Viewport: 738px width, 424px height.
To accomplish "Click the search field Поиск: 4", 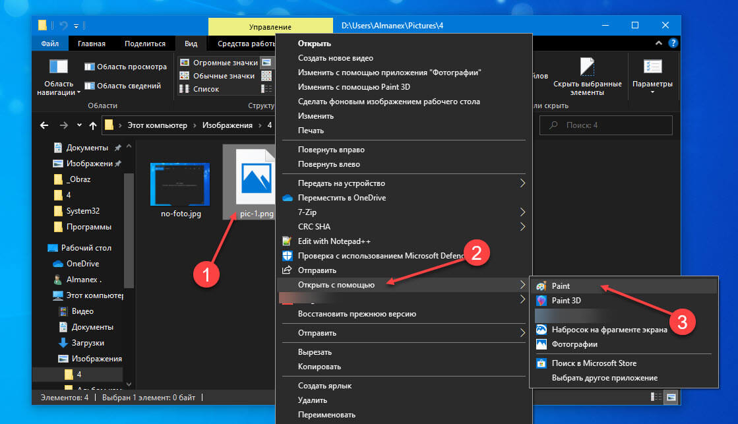I will (605, 125).
